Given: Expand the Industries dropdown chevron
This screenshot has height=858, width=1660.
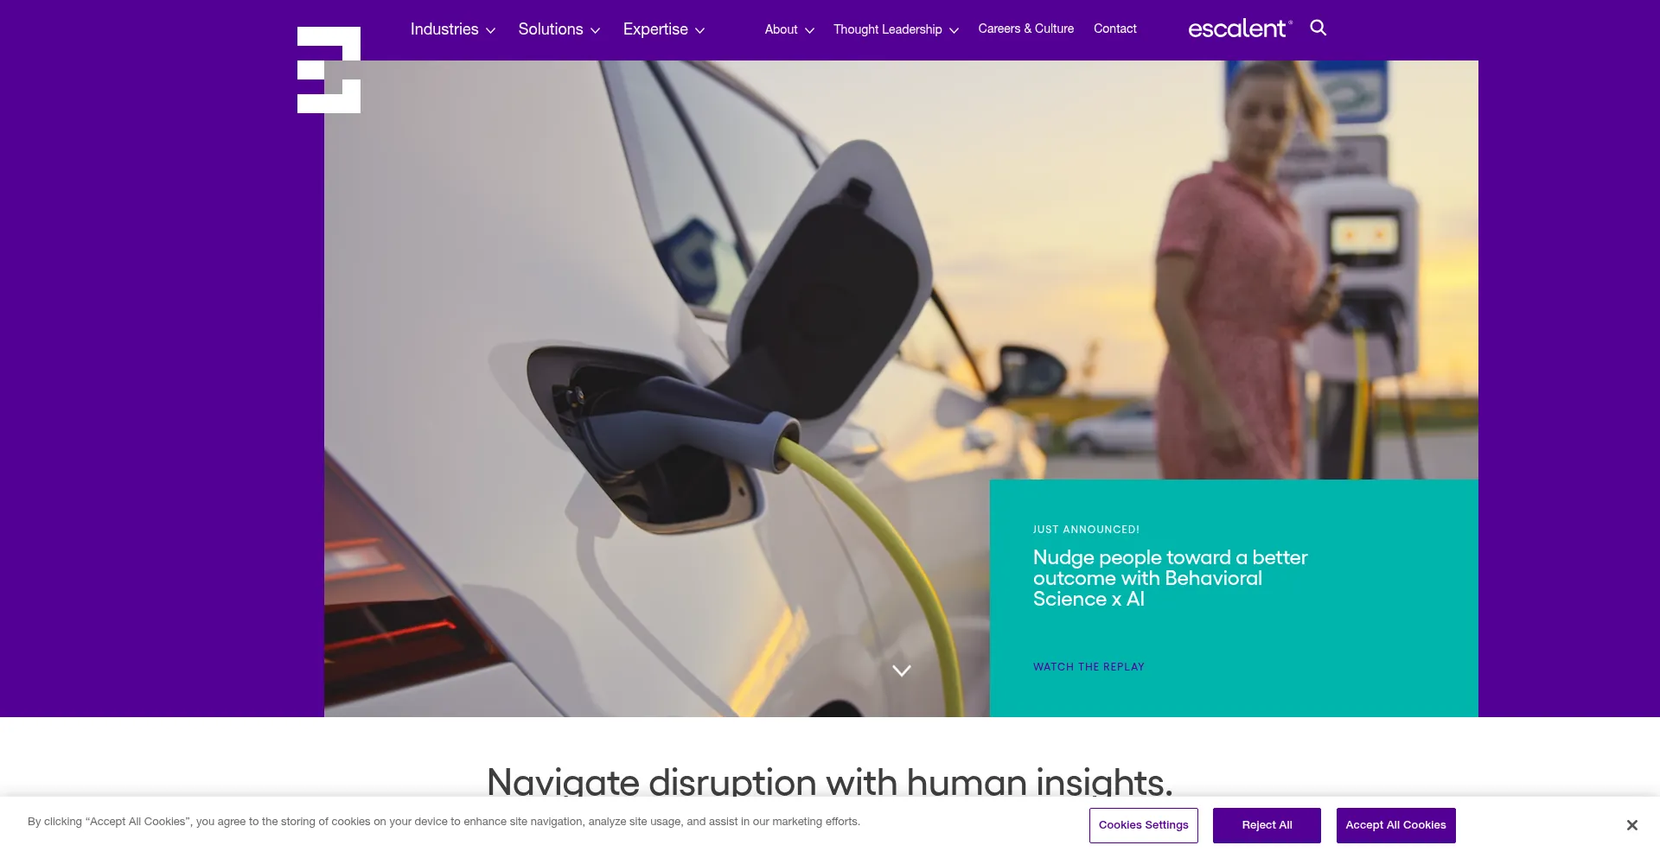Looking at the screenshot, I should tap(490, 30).
